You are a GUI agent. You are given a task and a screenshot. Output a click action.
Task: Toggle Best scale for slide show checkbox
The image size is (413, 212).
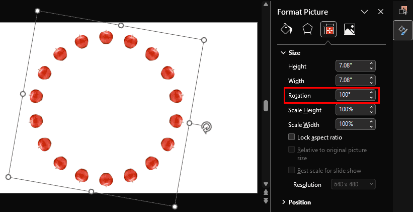(x=291, y=170)
